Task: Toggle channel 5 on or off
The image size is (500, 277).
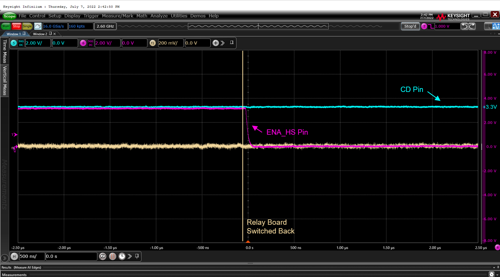Action: [x=14, y=43]
